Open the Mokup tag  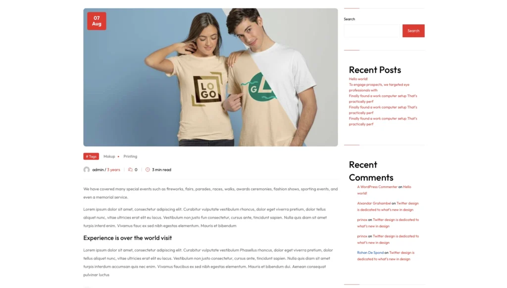pos(109,156)
